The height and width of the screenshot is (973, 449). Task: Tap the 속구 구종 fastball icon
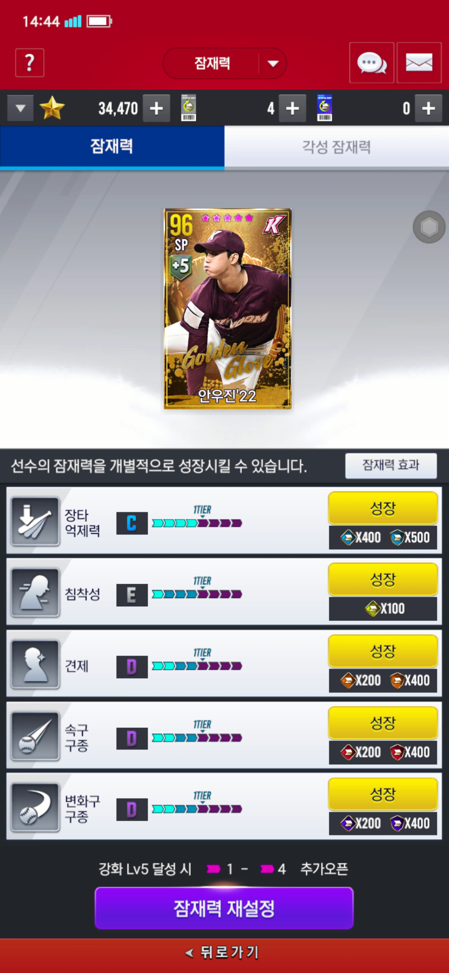(x=36, y=736)
